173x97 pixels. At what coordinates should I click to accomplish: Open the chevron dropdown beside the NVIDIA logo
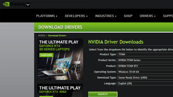[x=28, y=5]
